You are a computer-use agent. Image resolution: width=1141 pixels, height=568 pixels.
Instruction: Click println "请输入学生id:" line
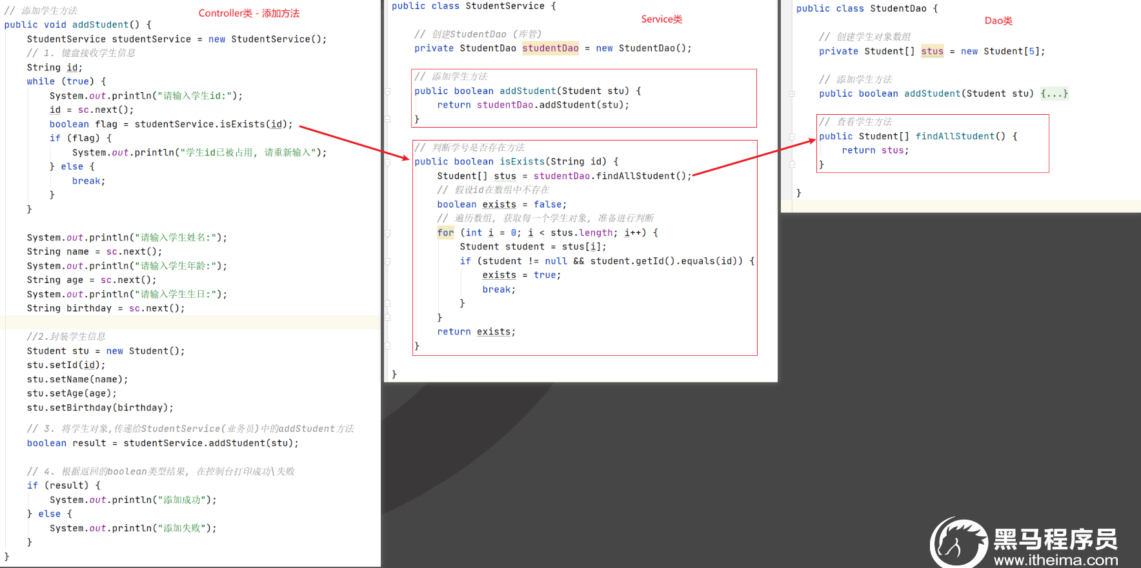coord(146,96)
